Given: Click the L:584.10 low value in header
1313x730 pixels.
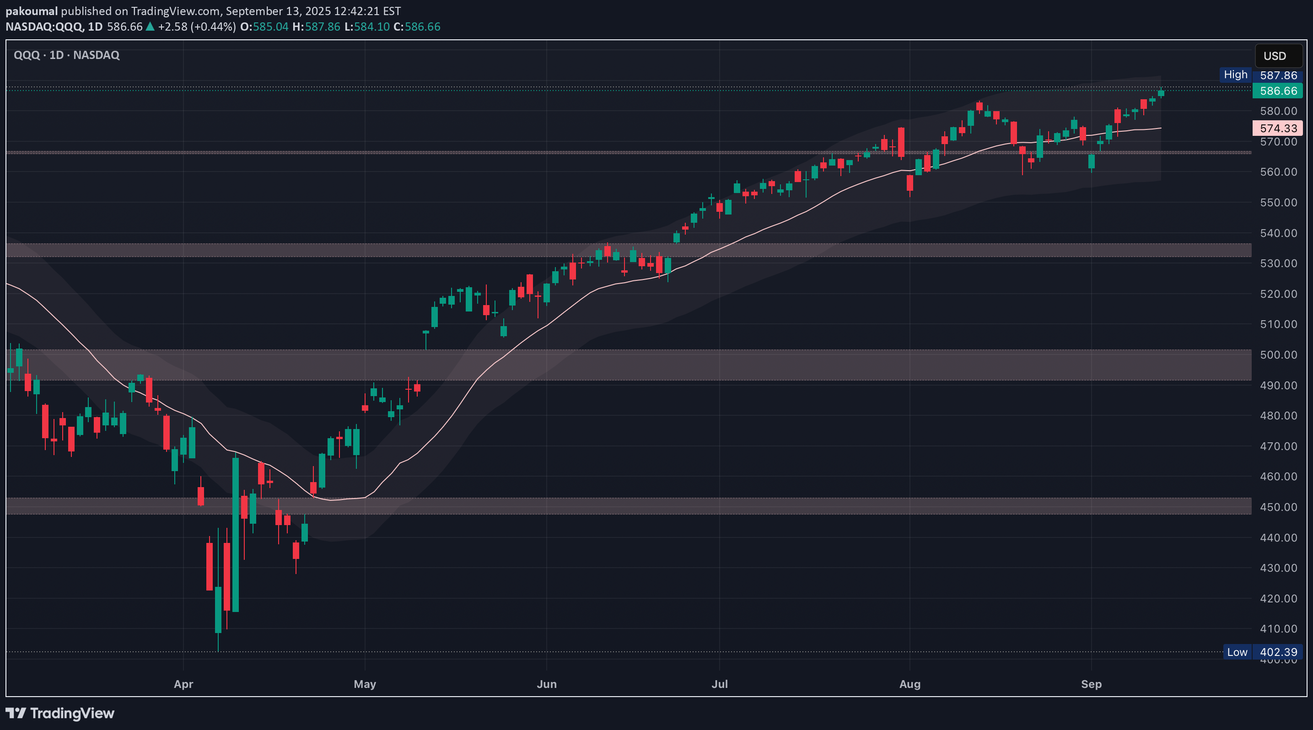Looking at the screenshot, I should (x=367, y=27).
